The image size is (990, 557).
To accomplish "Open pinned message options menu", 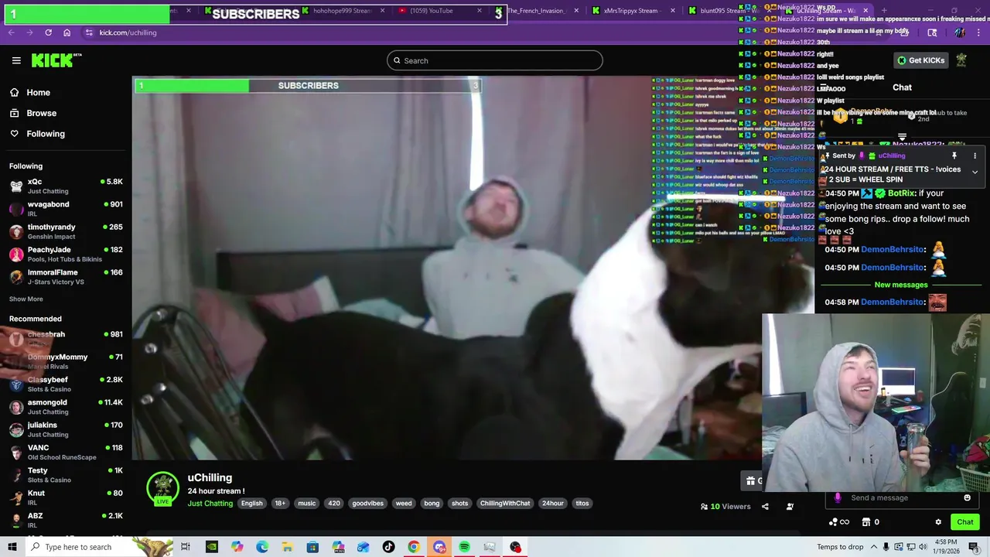I will (975, 155).
